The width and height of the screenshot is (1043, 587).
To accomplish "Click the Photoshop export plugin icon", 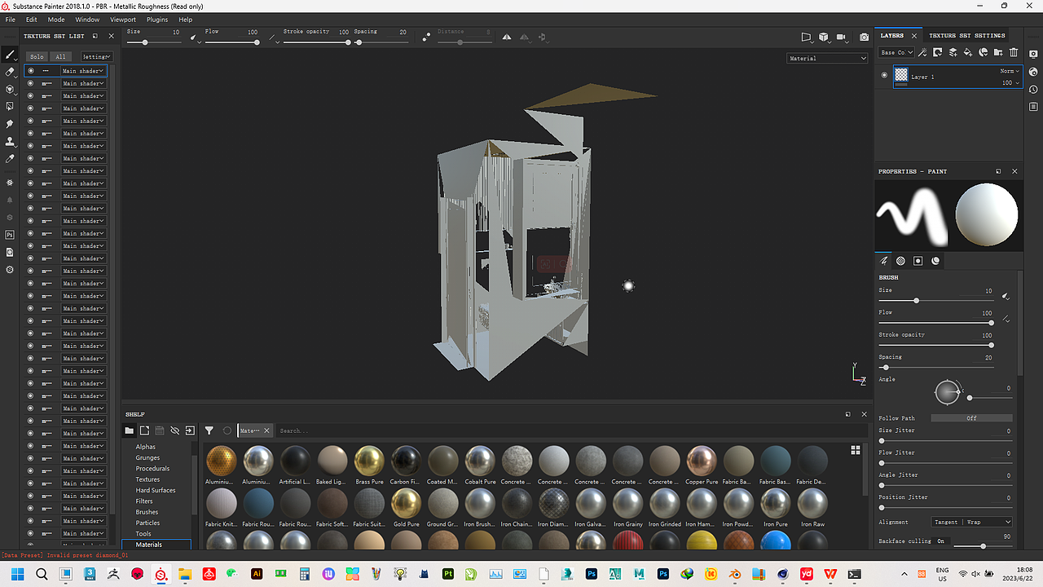I will point(11,235).
